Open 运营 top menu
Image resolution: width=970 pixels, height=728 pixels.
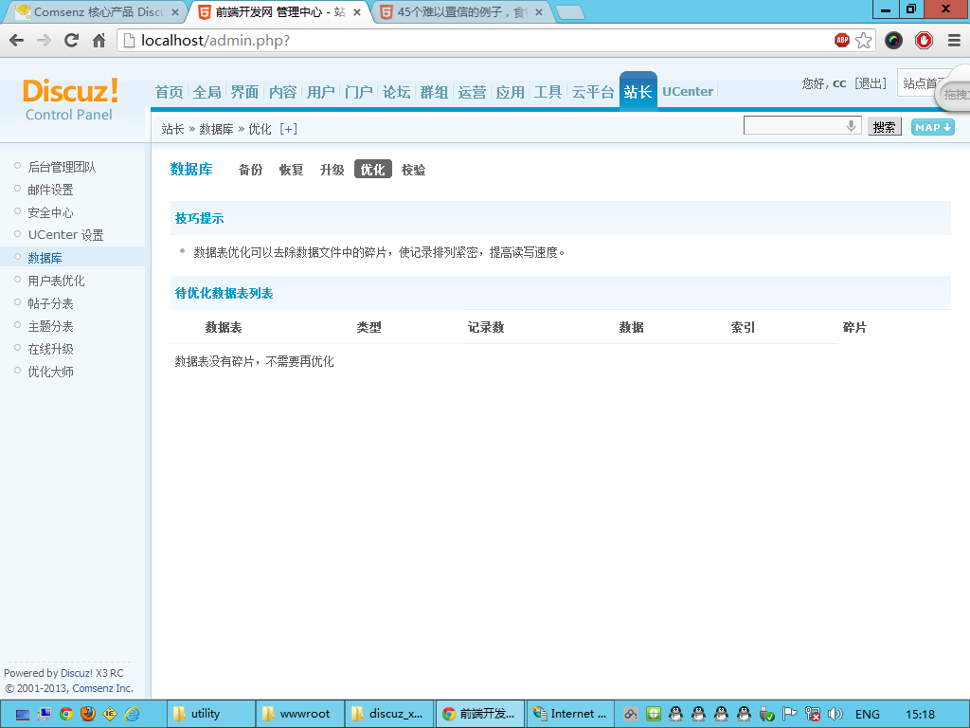472,92
